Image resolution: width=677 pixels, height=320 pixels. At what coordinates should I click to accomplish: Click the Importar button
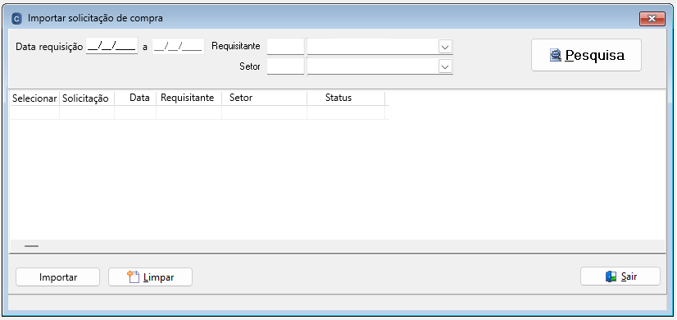58,277
